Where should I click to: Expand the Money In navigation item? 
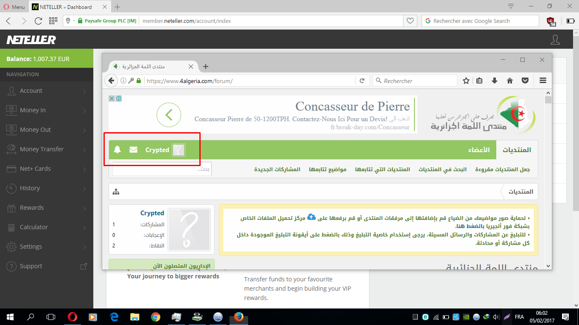tap(46, 110)
